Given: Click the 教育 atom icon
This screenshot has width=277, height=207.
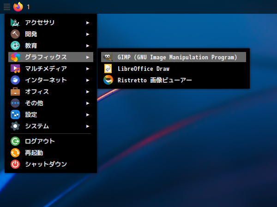Looking at the screenshot, I should (x=15, y=46).
